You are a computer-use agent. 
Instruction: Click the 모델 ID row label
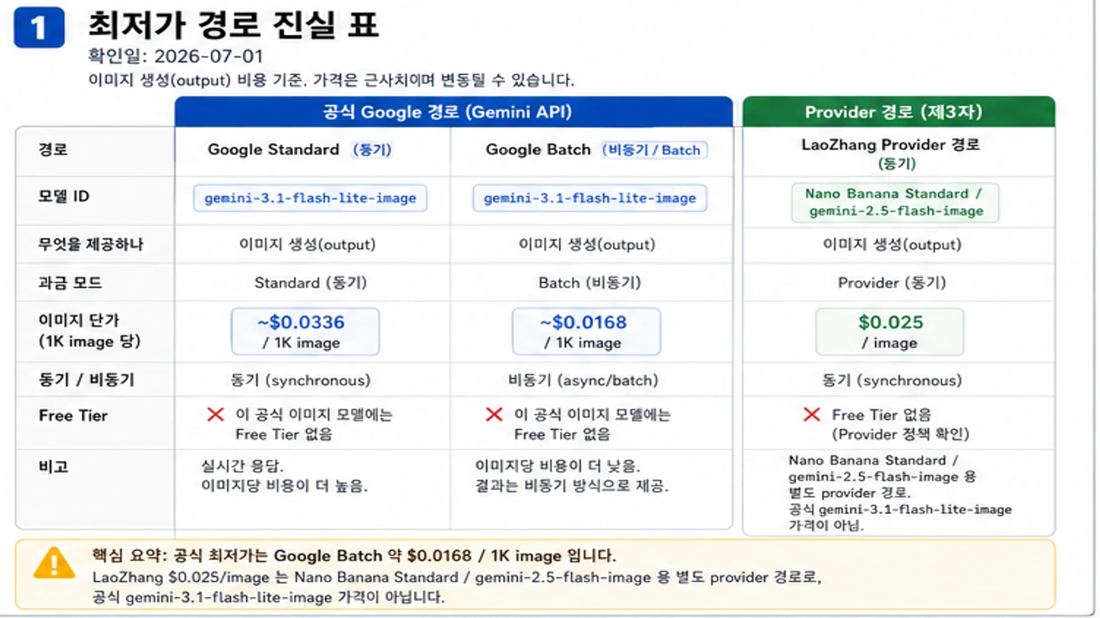pyautogui.click(x=64, y=196)
